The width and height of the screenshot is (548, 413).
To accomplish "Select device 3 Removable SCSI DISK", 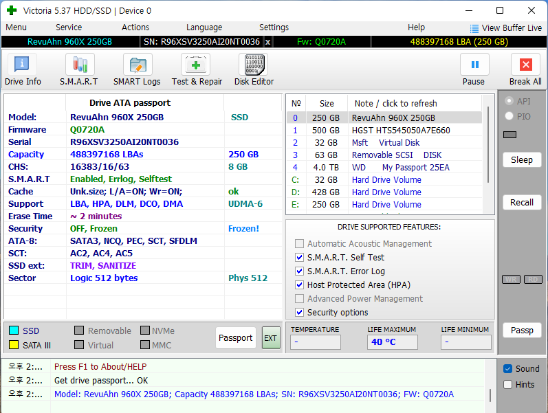I will [384, 155].
